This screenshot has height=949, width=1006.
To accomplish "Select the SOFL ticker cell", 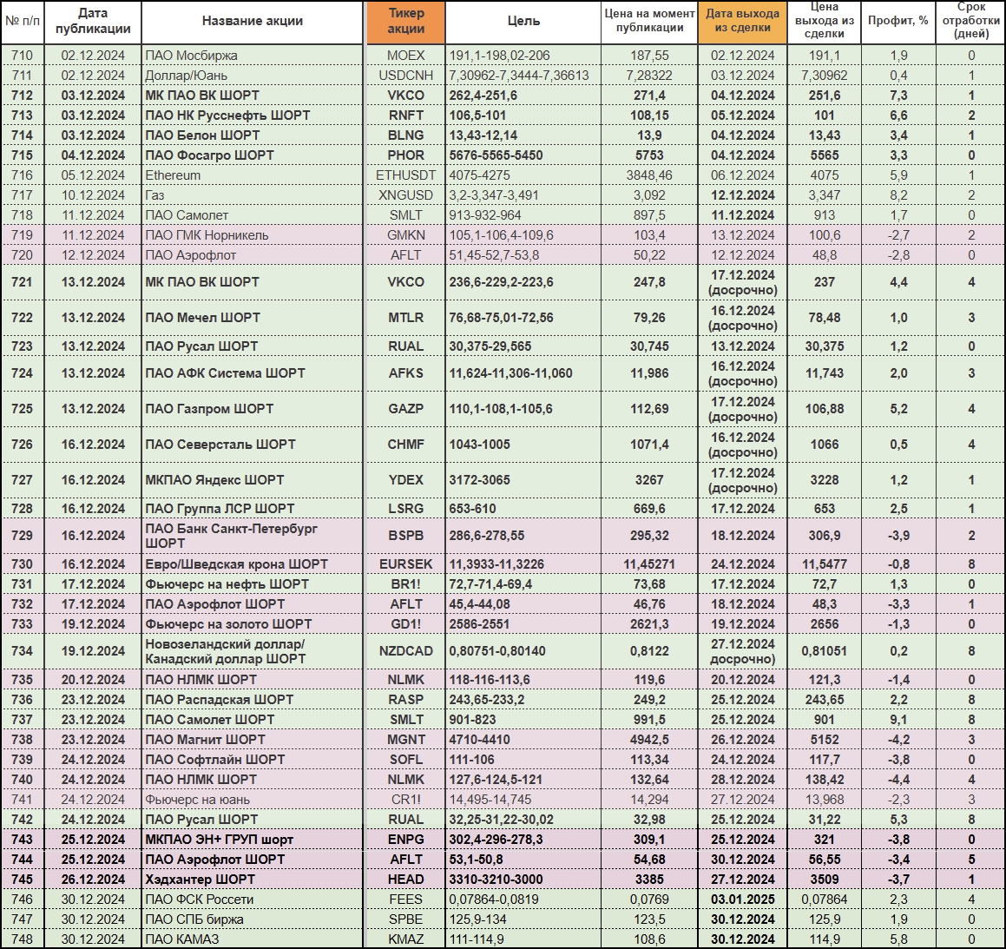I will 405,760.
